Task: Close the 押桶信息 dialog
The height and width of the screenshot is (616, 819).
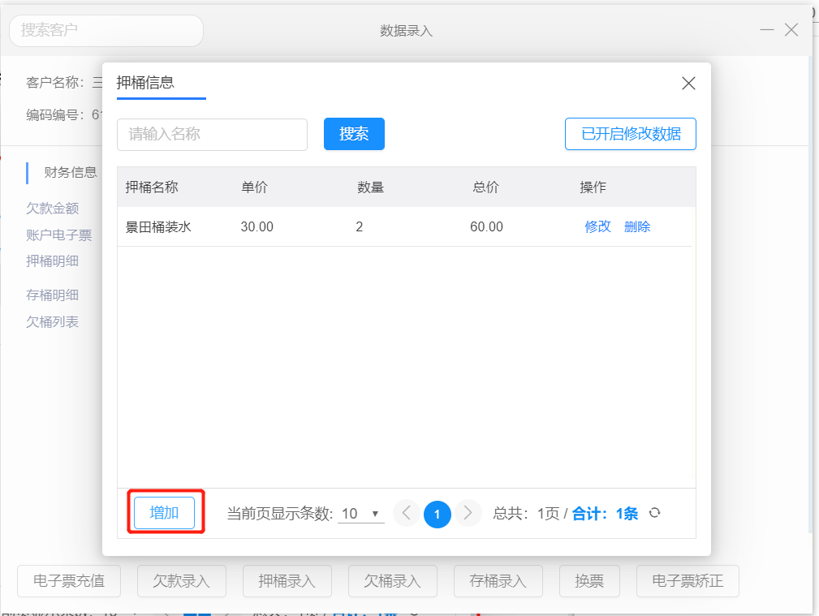Action: click(x=688, y=83)
